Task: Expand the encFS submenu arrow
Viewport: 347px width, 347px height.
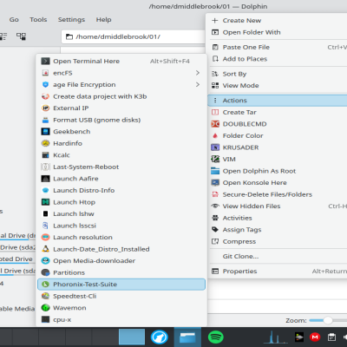Action: (x=198, y=73)
